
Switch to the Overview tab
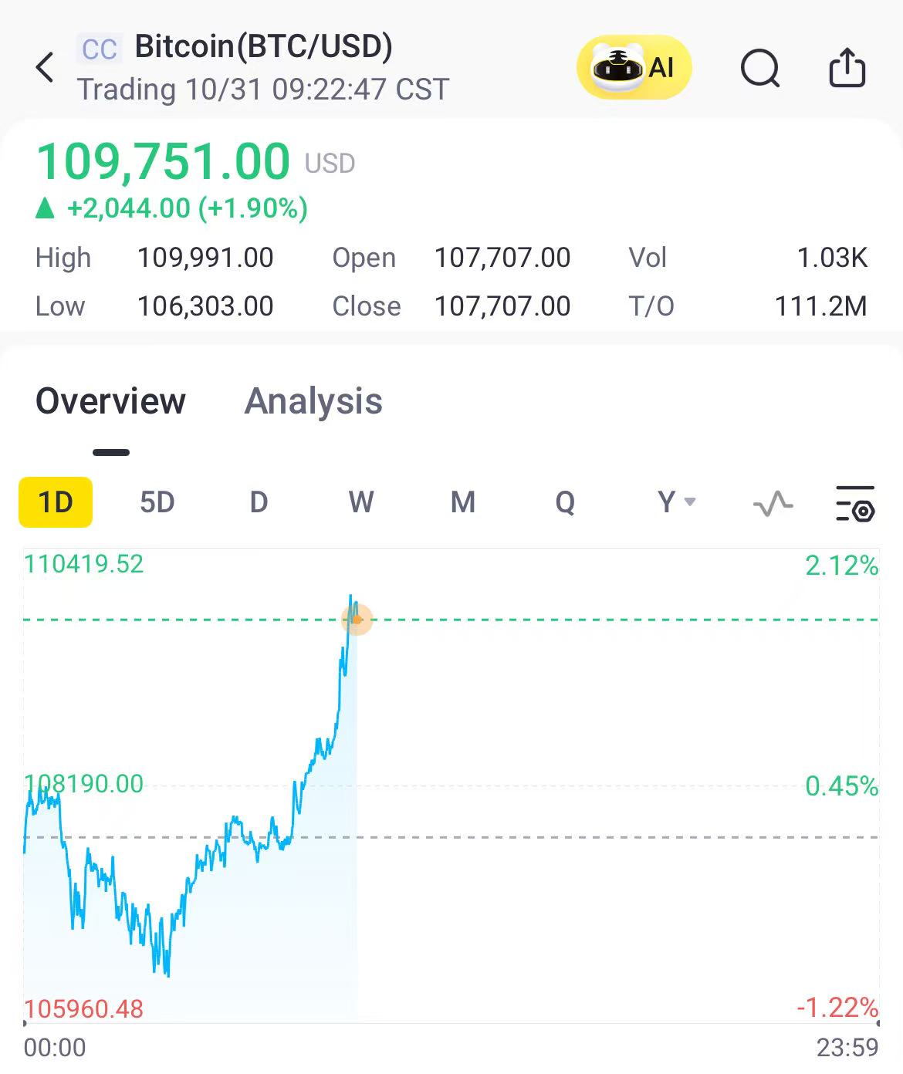[x=111, y=401]
